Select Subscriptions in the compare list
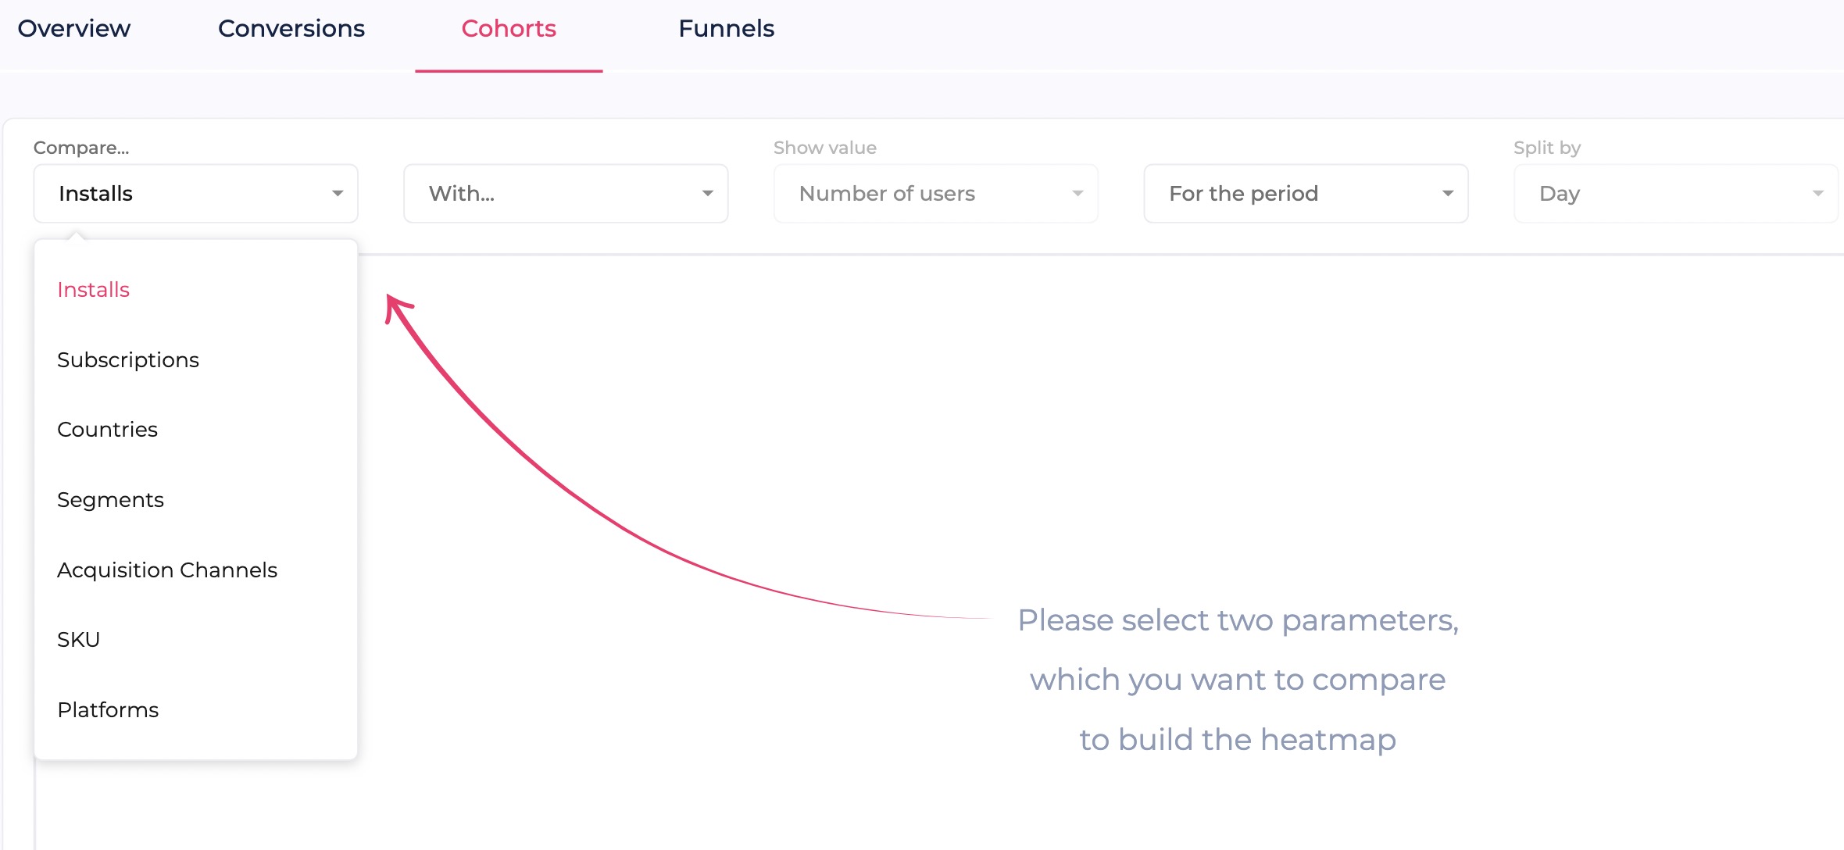 [x=128, y=360]
